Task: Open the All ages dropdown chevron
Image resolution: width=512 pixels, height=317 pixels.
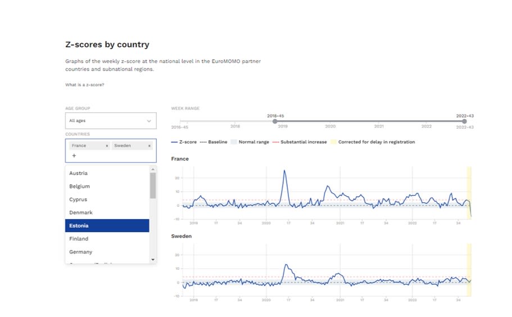Action: coord(149,121)
